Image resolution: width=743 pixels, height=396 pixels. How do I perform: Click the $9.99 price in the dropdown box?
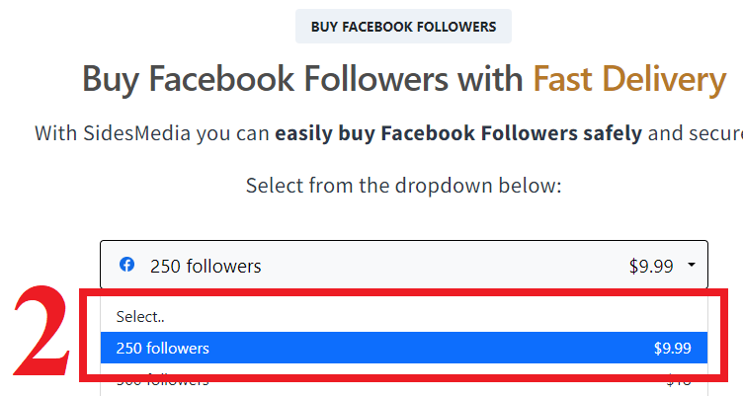click(x=651, y=266)
